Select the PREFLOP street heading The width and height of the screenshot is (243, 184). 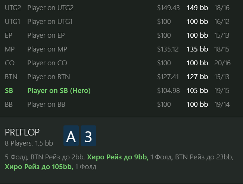coord(22,132)
